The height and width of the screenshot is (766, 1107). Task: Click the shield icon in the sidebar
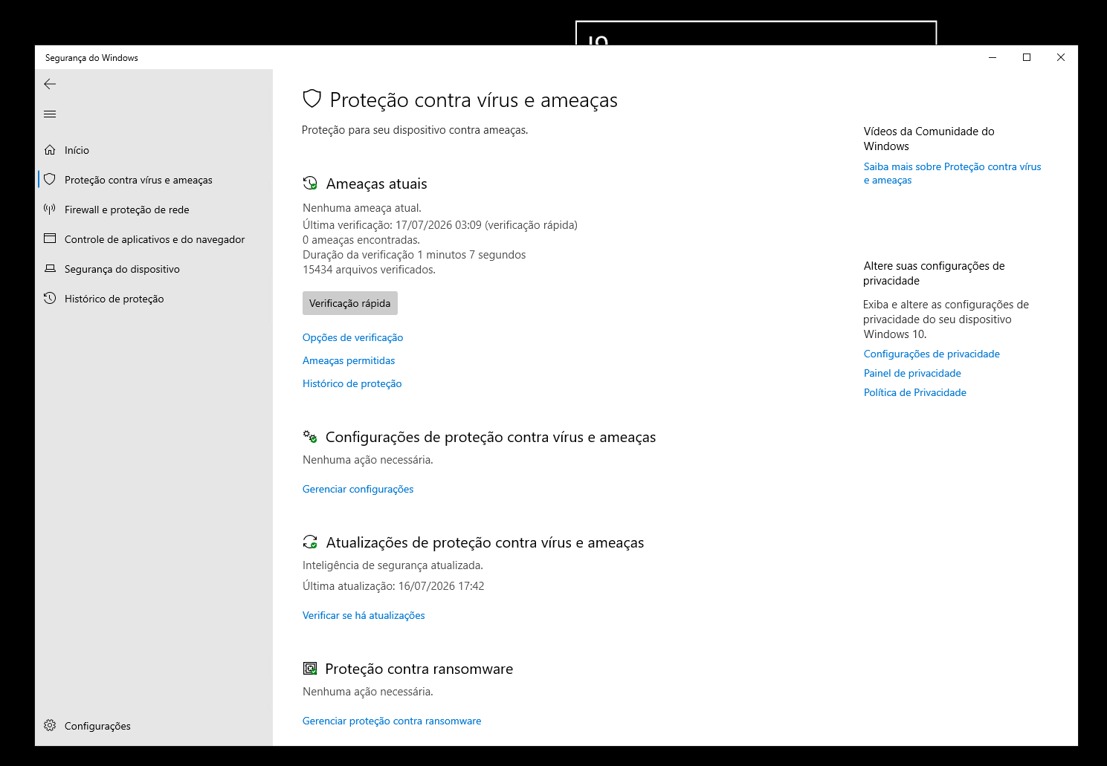click(x=50, y=179)
